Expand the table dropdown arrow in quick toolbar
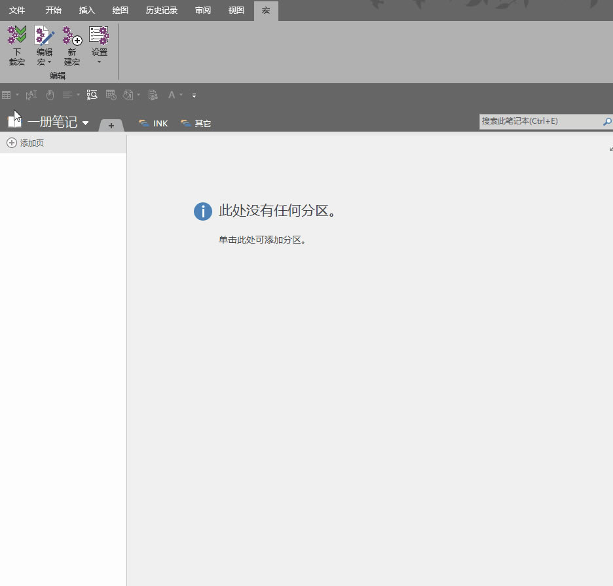The width and height of the screenshot is (613, 586). [17, 94]
